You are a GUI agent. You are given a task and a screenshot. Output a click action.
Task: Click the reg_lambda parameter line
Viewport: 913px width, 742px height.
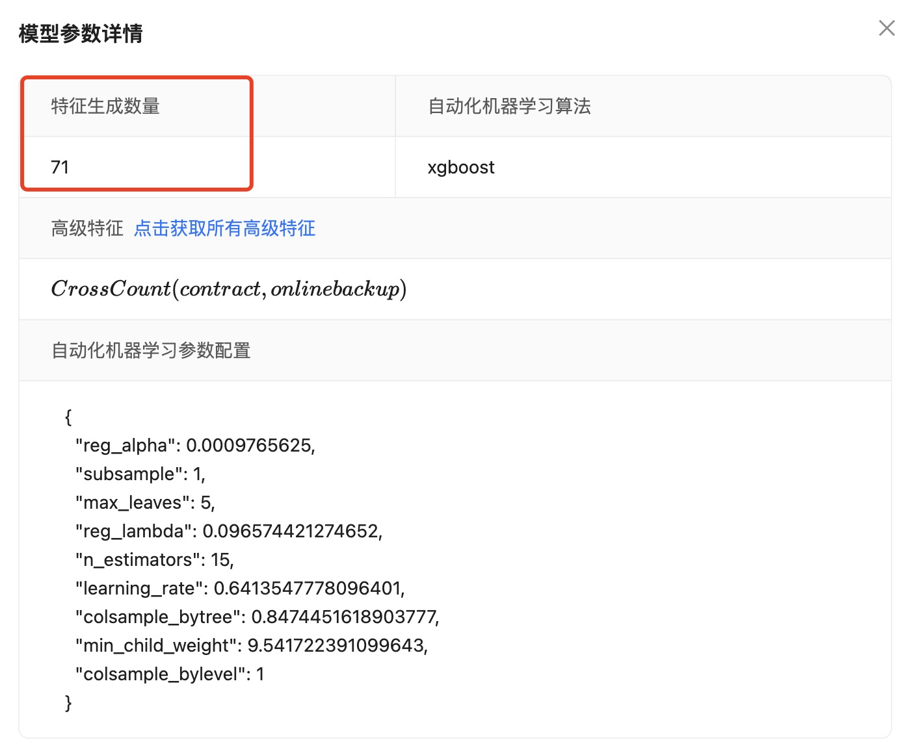tap(229, 531)
